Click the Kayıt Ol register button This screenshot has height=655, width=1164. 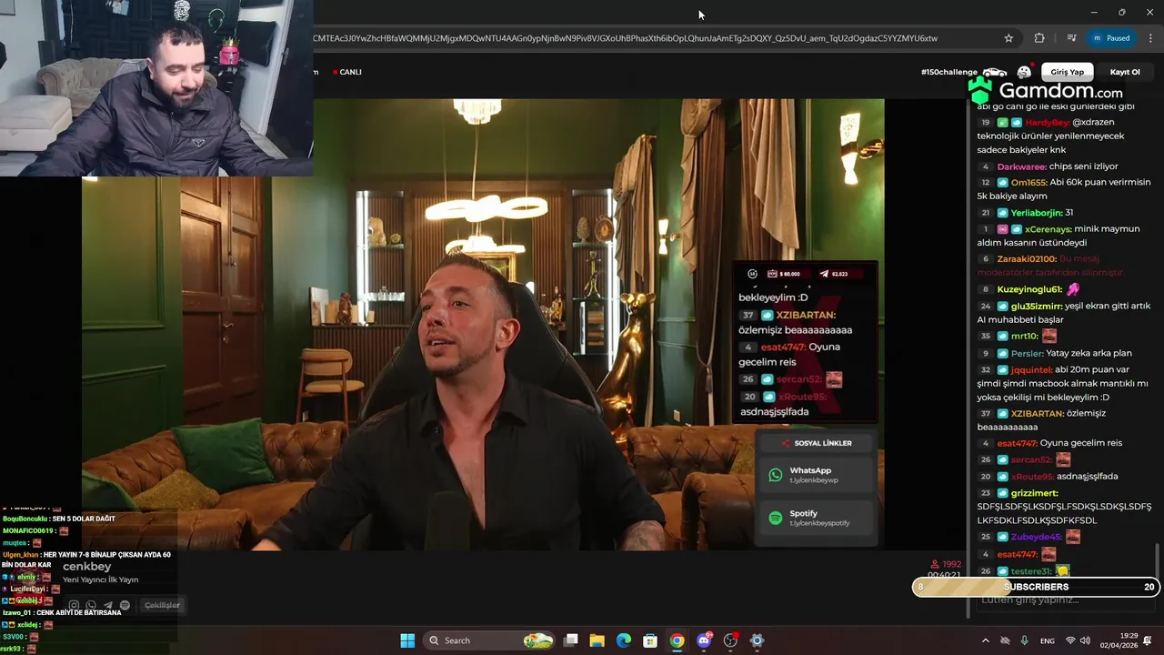pyautogui.click(x=1125, y=72)
